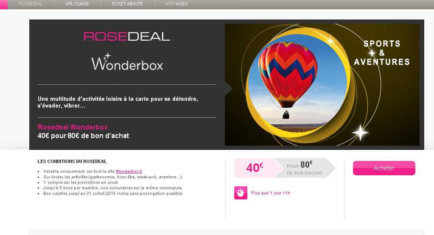Click the 40€ pink price tag
The image size is (434, 235).
(x=255, y=168)
